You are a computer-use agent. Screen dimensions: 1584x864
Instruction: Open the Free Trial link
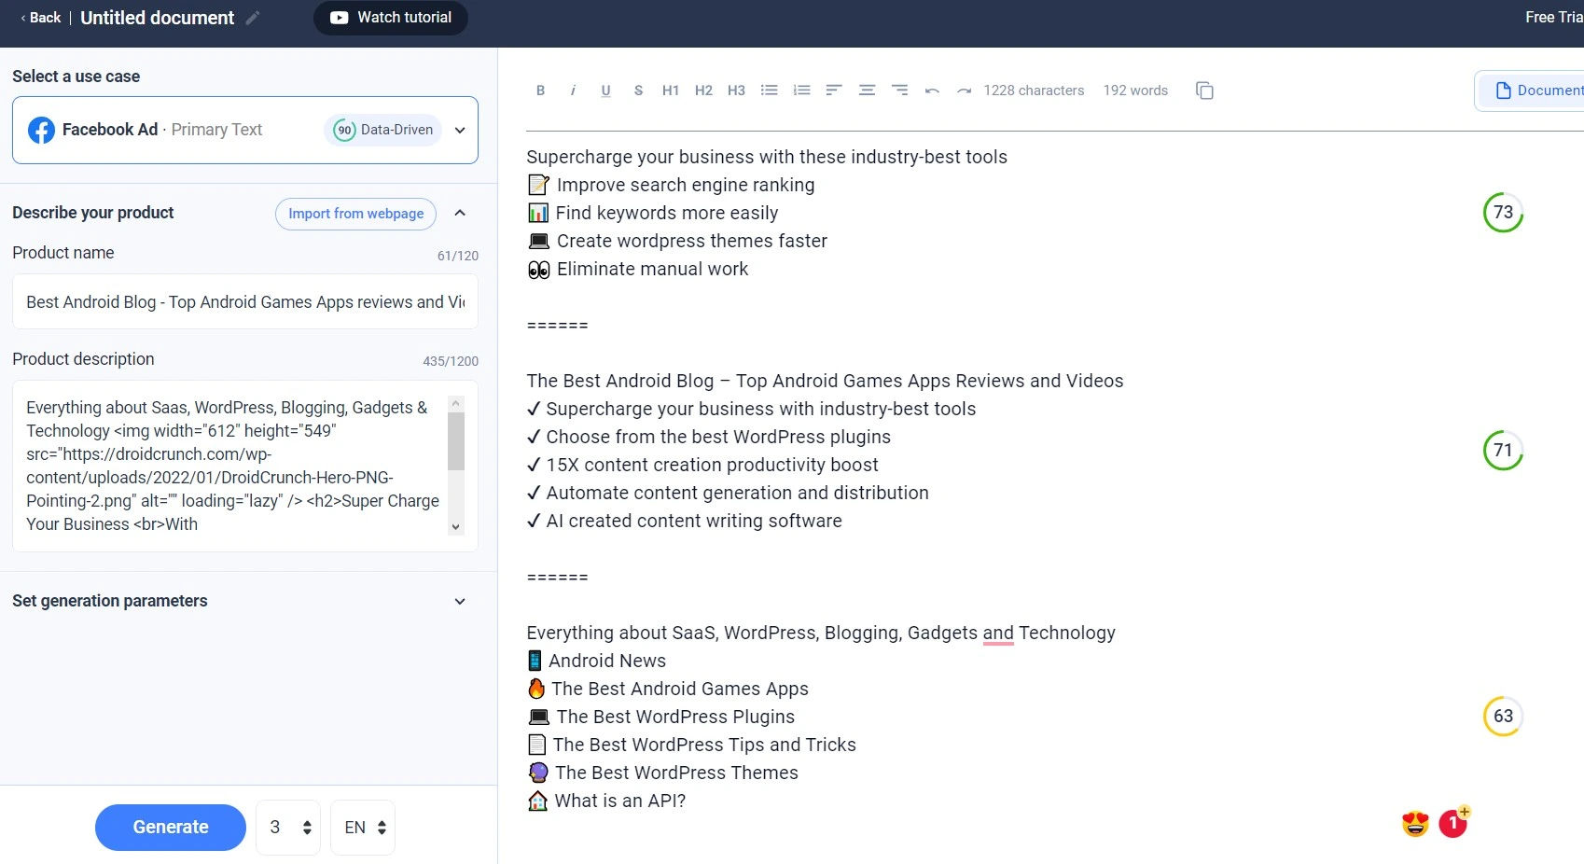(1553, 17)
